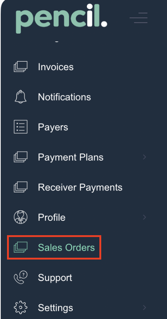The width and height of the screenshot is (167, 319).
Task: Click the Notifications bell icon
Action: tap(21, 97)
